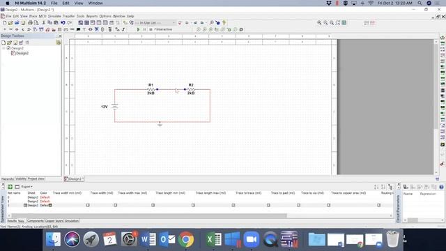This screenshot has height=251, width=446.
Task: Check the Trace length min box for net 2
Action: 193,205
